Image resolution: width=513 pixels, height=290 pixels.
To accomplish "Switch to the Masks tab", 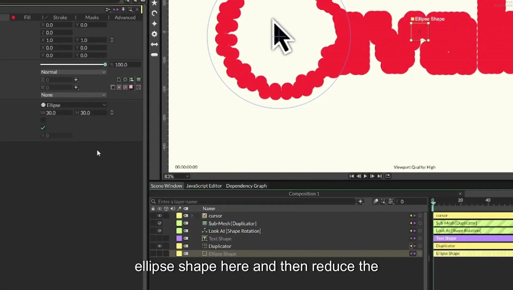I will click(x=92, y=18).
